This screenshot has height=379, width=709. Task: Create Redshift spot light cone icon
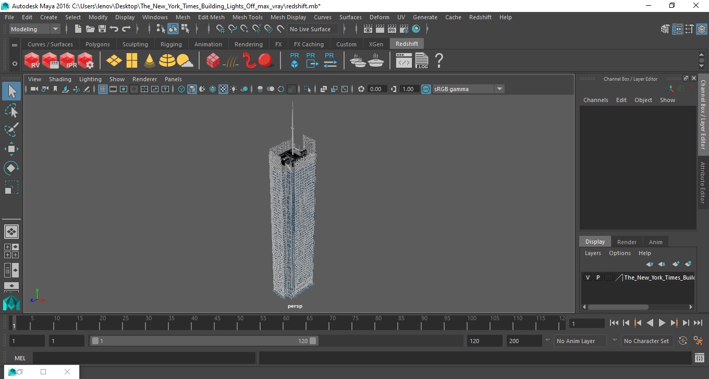[149, 61]
